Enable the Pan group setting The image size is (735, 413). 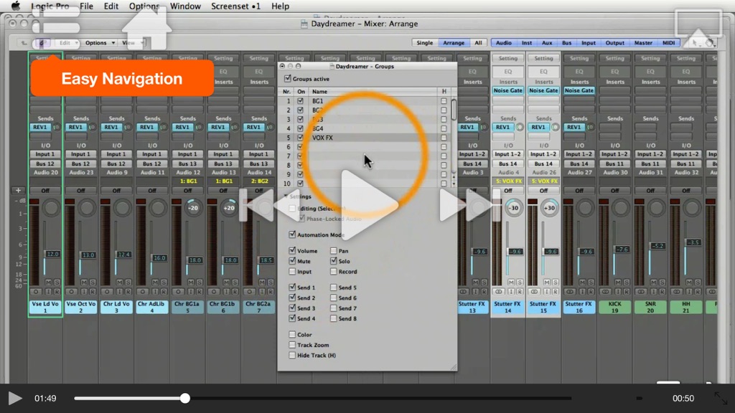(x=333, y=250)
